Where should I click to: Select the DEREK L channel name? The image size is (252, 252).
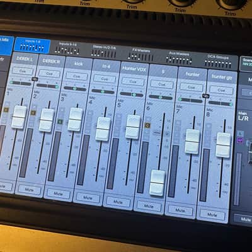[x=25, y=59]
